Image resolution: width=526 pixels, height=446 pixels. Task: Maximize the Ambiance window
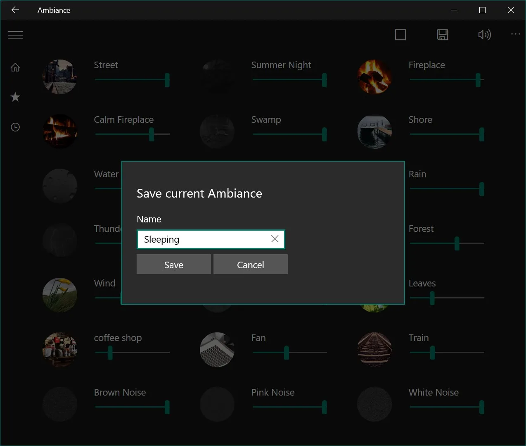click(x=482, y=10)
